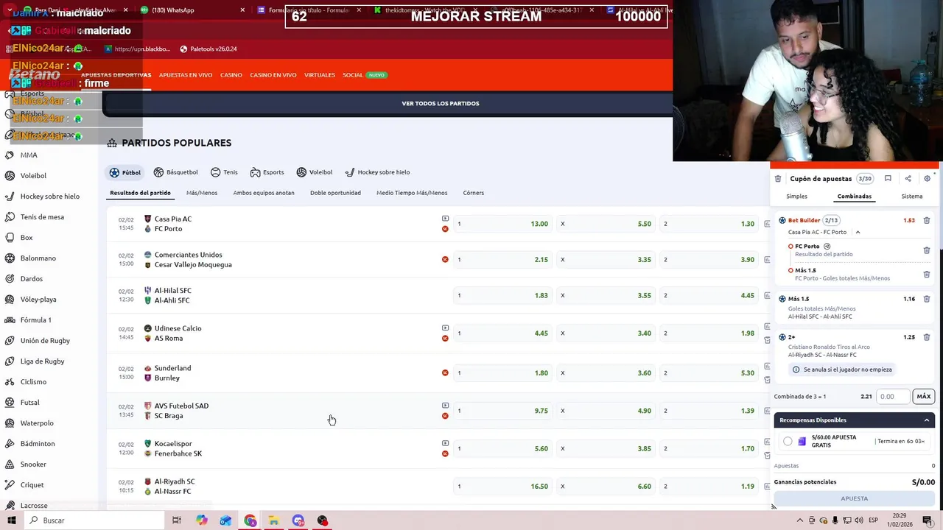Viewport: 943px width, 530px height.
Task: Open Dardos in the sidebar
Action: 32,279
